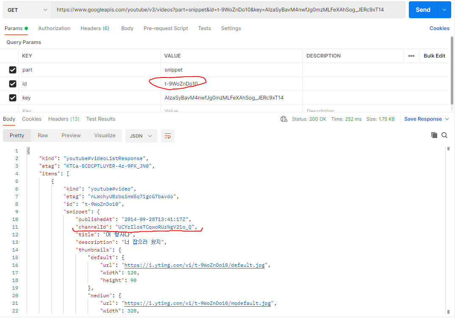Image resolution: width=455 pixels, height=318 pixels.
Task: Click the DESCRIPTION column header
Action: point(324,56)
